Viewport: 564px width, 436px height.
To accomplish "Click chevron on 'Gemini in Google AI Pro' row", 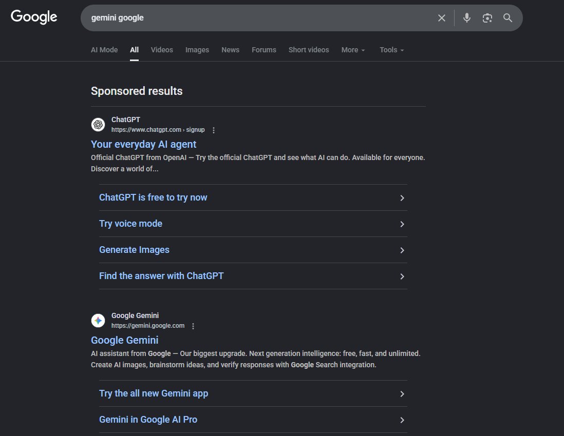I will click(x=402, y=420).
